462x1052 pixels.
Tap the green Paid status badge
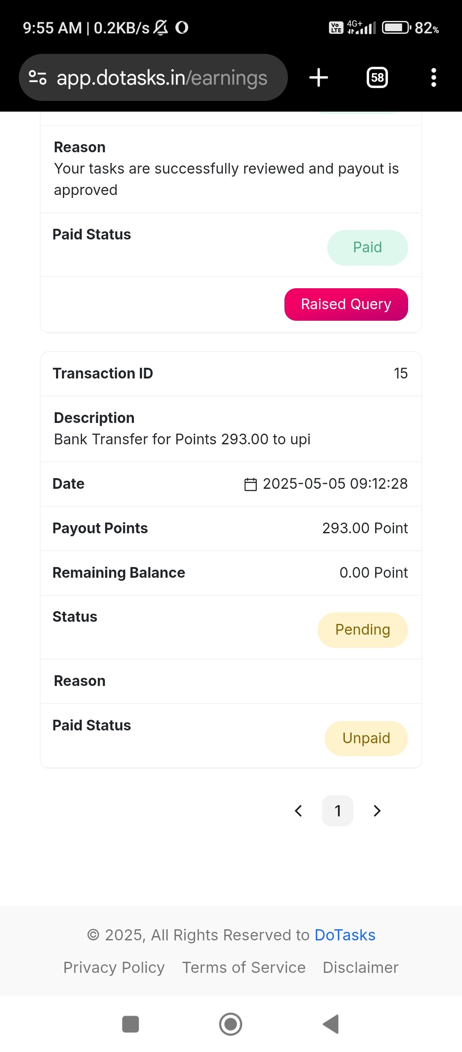(x=367, y=248)
